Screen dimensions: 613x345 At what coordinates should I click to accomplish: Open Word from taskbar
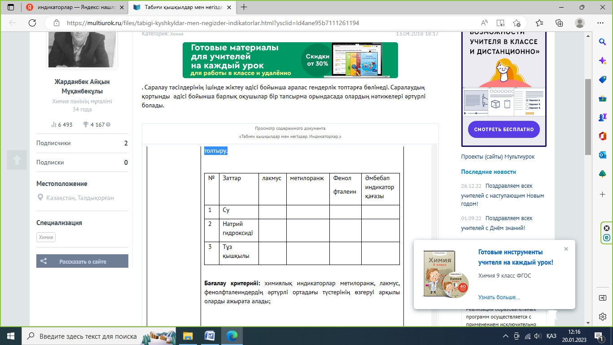(210, 336)
